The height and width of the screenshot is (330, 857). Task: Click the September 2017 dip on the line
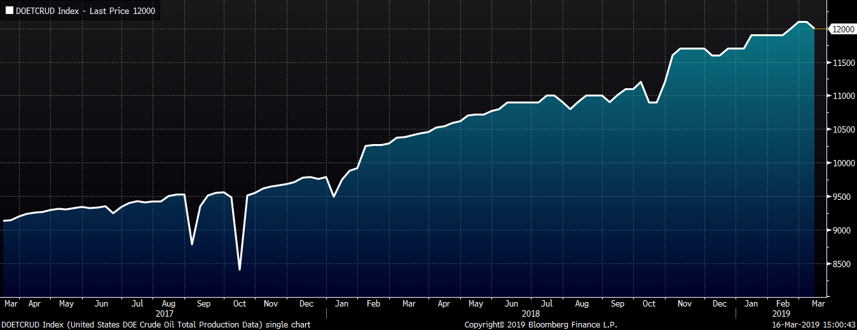pos(192,244)
